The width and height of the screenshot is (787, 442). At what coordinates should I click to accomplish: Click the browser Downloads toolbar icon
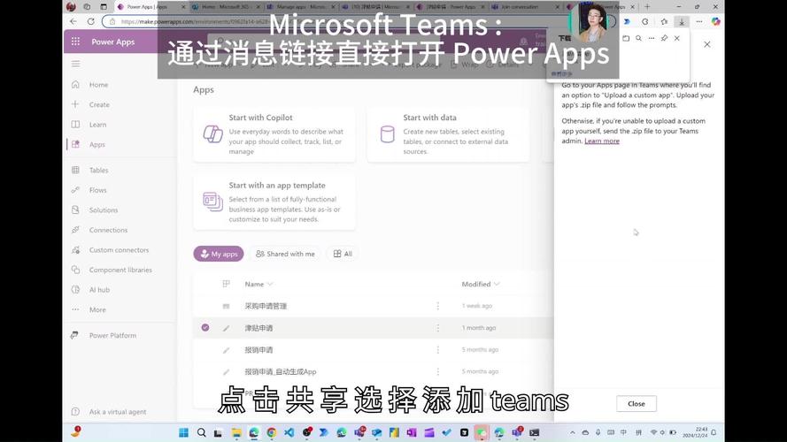click(x=682, y=22)
